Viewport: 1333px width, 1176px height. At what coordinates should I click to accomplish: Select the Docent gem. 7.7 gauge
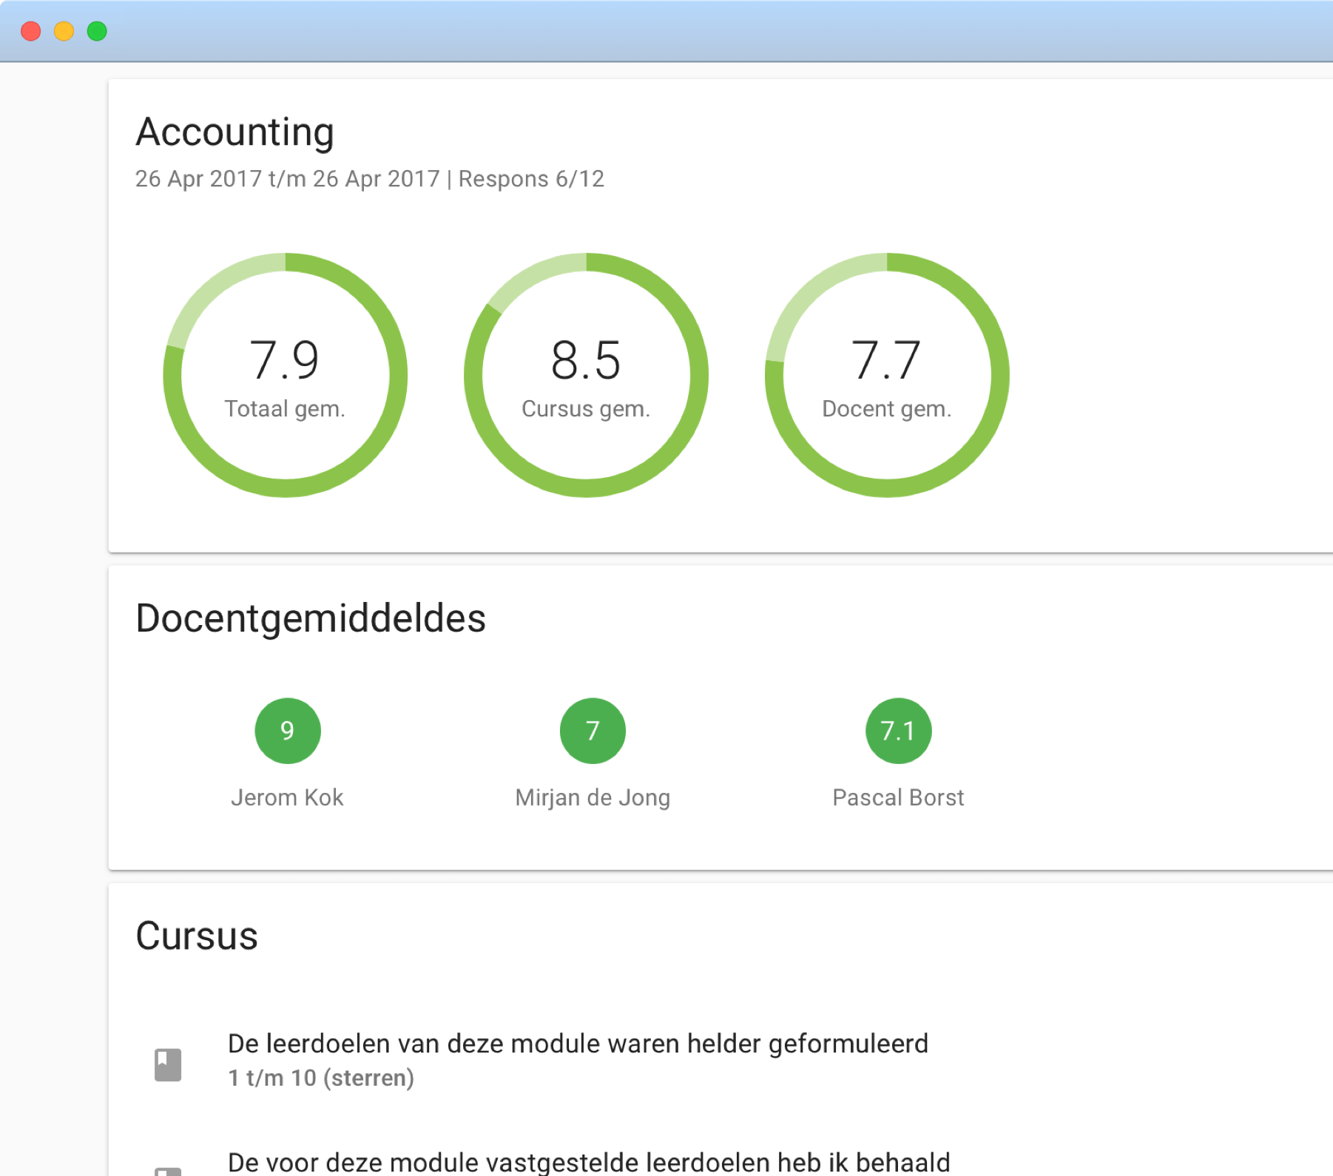click(887, 375)
